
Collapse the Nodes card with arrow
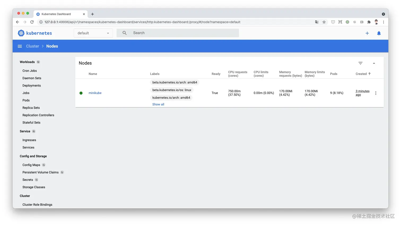pyautogui.click(x=374, y=63)
